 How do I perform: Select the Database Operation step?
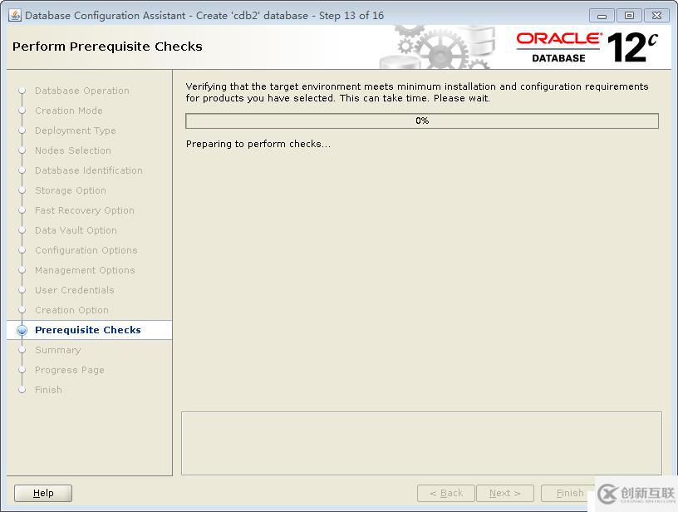pyautogui.click(x=81, y=91)
